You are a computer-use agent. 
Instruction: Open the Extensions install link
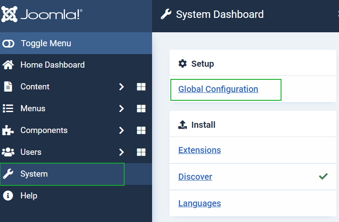(x=200, y=150)
